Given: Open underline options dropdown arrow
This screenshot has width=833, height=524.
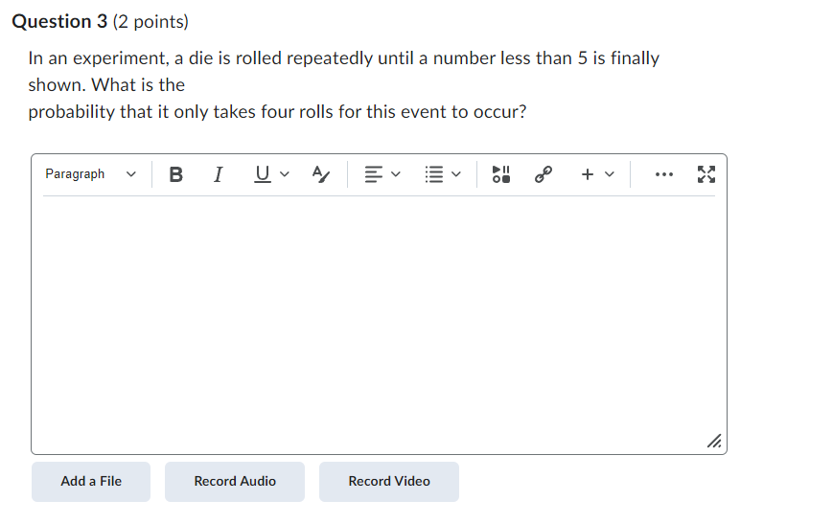Looking at the screenshot, I should (285, 174).
